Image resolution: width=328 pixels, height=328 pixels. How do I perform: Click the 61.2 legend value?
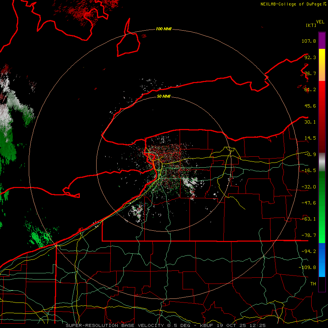pos(310,90)
